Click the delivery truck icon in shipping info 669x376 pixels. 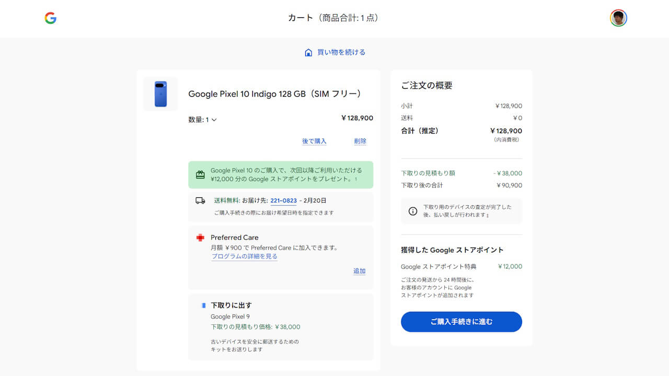[x=200, y=200]
